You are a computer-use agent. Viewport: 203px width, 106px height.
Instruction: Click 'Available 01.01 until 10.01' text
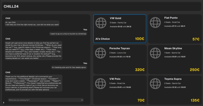175,57
